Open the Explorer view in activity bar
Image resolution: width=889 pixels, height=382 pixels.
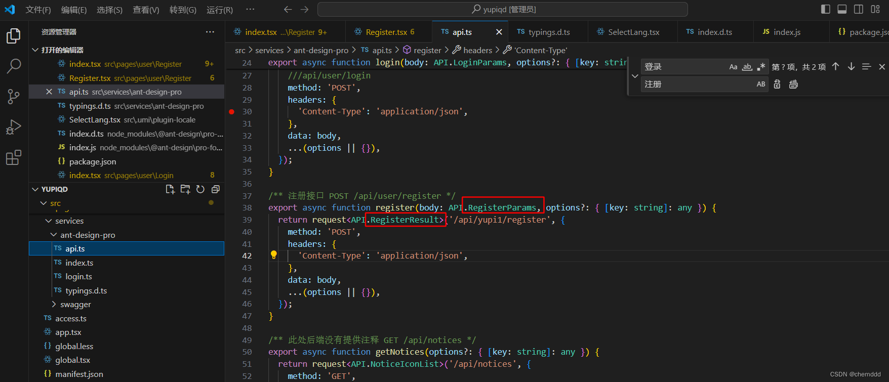pos(14,36)
